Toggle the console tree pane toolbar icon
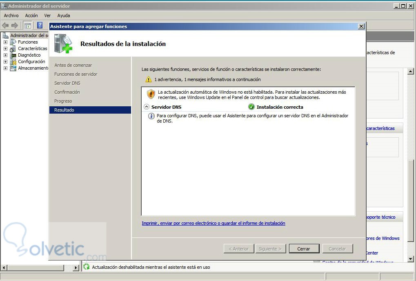The image size is (416, 281). (x=28, y=25)
